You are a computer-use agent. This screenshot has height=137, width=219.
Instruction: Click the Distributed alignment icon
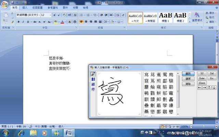tap(100, 22)
